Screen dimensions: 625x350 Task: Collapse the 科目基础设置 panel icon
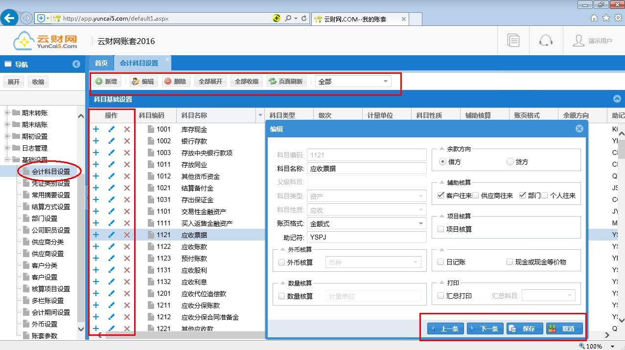tap(617, 99)
